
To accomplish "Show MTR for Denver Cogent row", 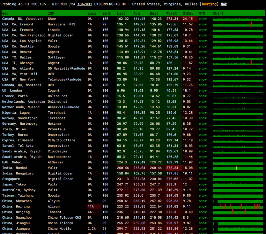I will tap(203, 52).
